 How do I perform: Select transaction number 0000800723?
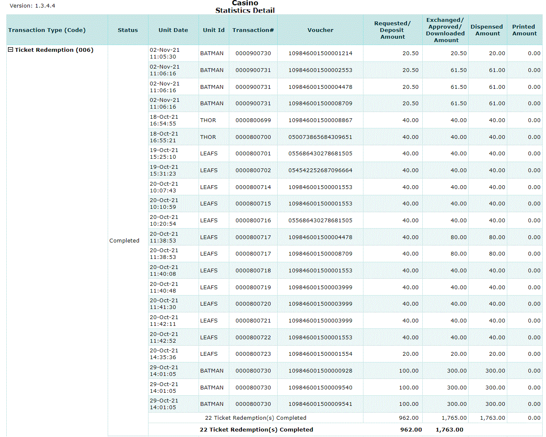[253, 354]
